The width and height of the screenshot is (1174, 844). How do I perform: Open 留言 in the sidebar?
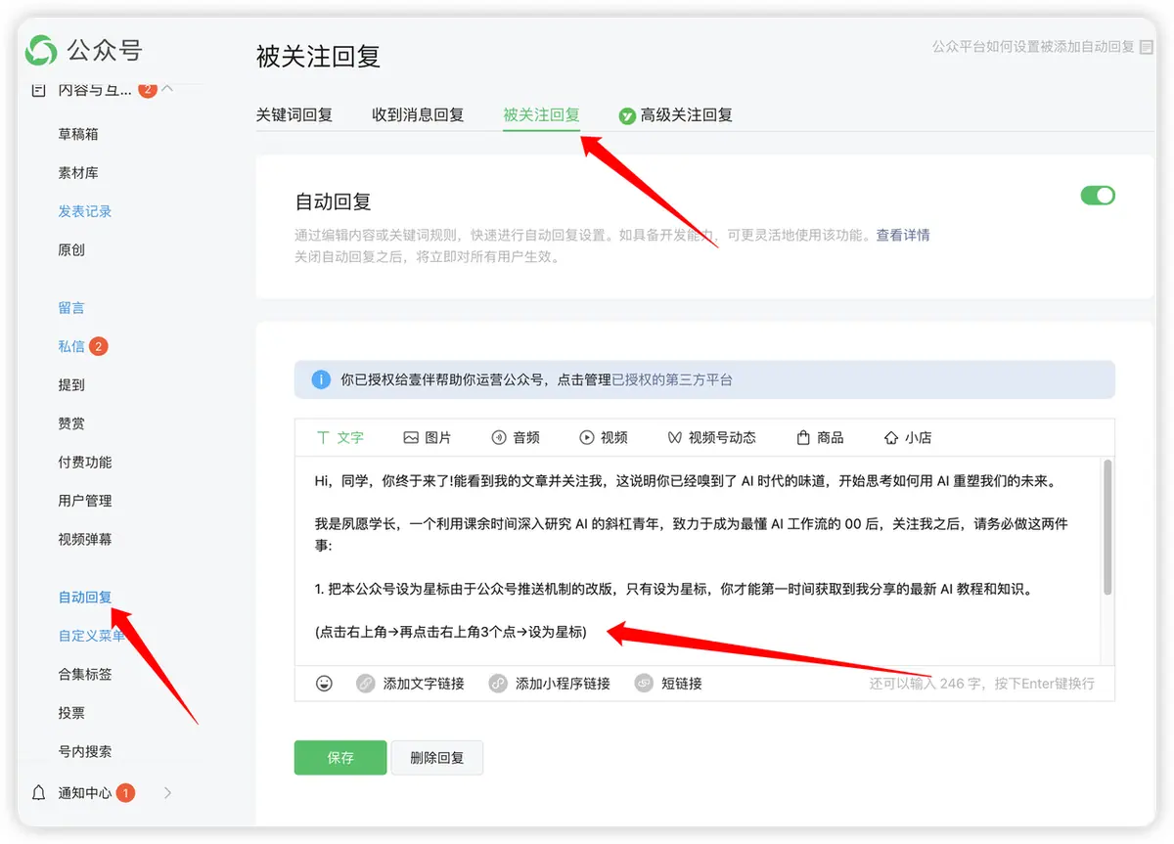[x=71, y=308]
